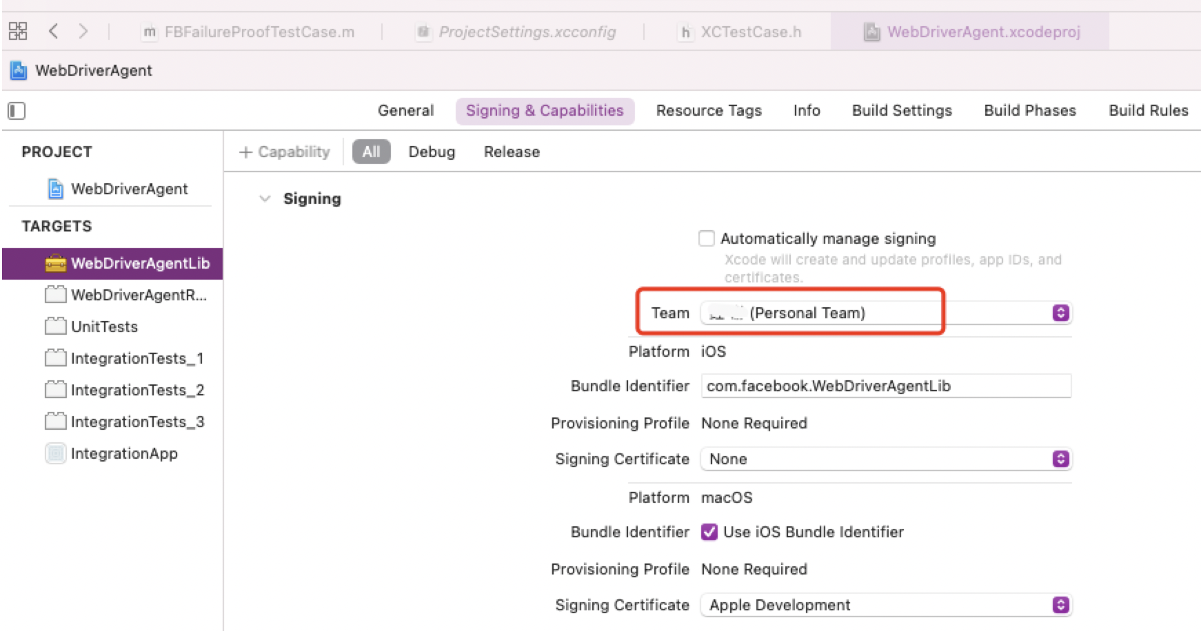The image size is (1201, 631).
Task: Show All configurations filter
Action: pyautogui.click(x=372, y=152)
